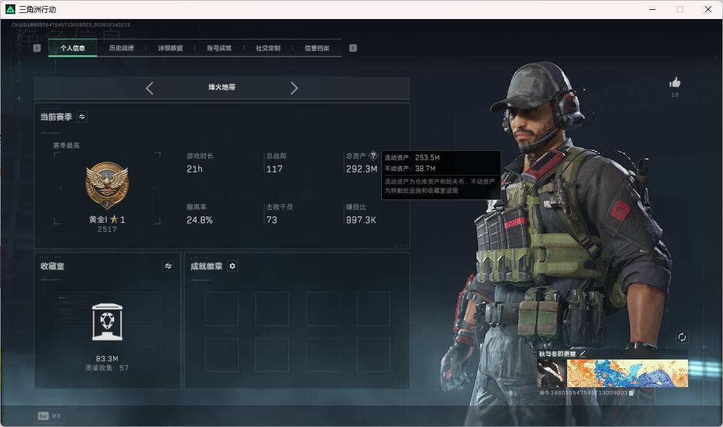
Task: Click the gold rank badge emblem
Action: 107,185
